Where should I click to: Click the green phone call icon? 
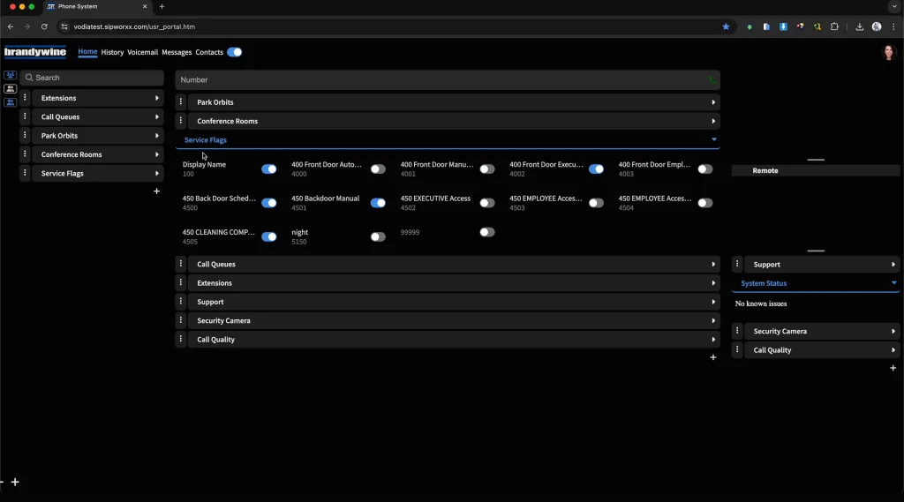(712, 79)
